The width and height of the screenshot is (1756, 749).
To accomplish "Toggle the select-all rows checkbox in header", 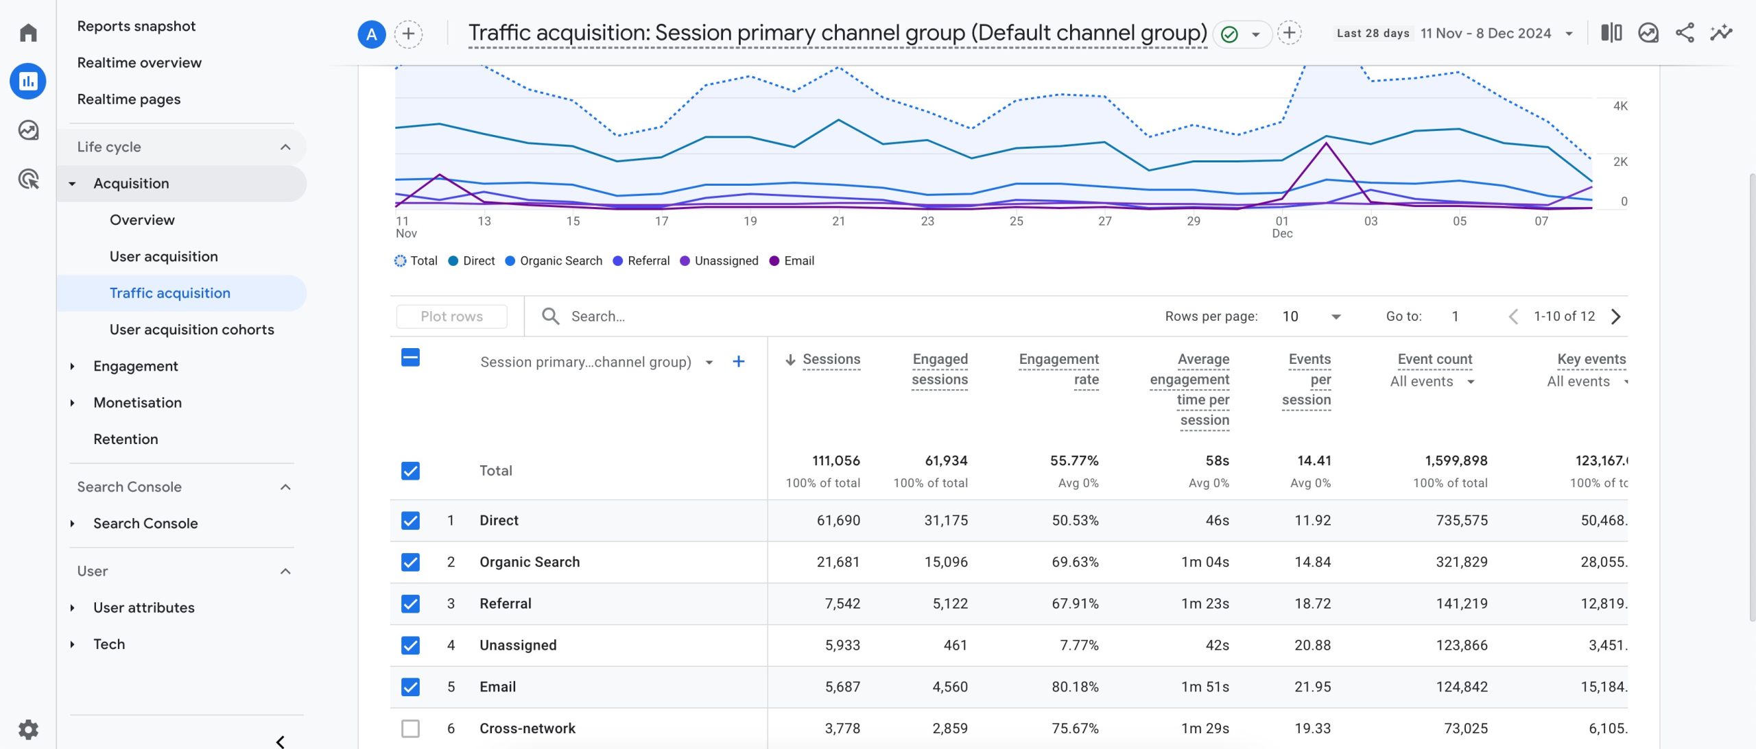I will [410, 357].
